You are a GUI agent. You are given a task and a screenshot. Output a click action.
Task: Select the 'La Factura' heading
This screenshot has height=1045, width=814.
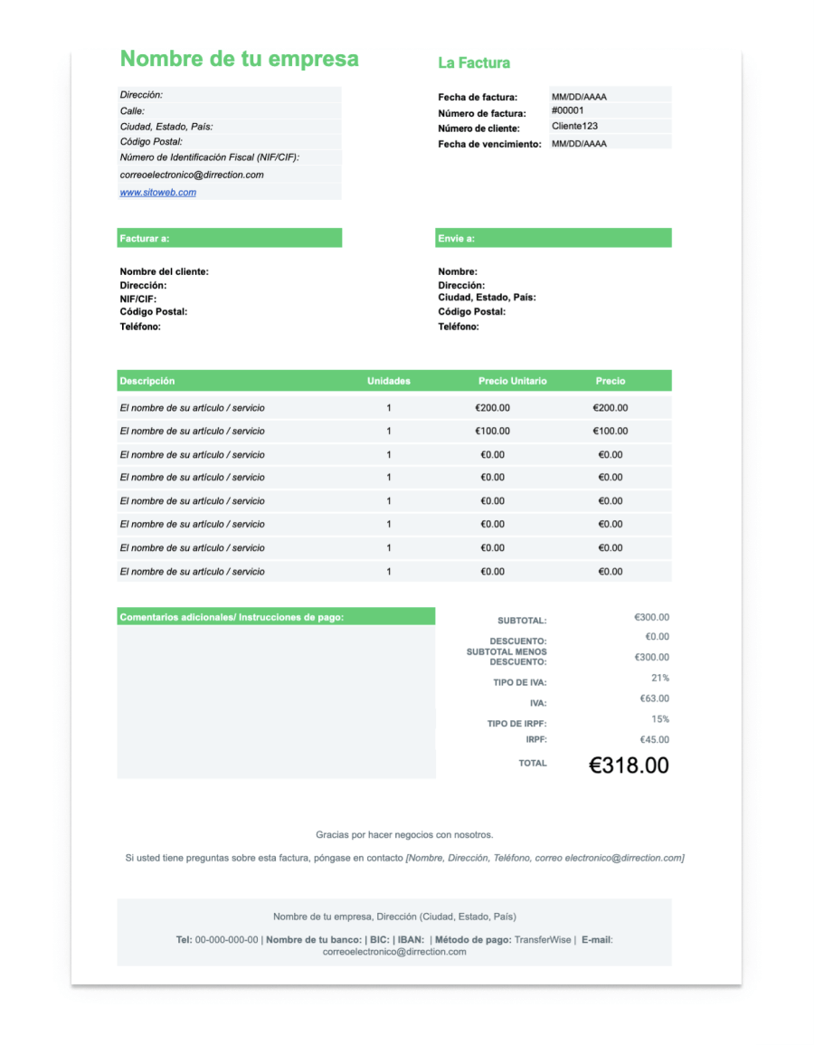click(x=474, y=63)
